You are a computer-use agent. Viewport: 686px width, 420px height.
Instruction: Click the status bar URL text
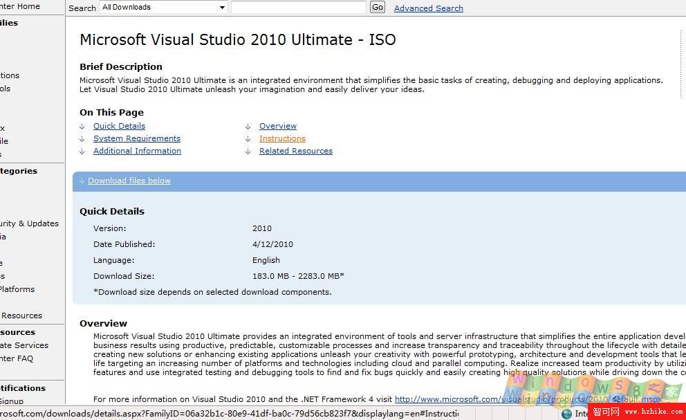point(230,414)
